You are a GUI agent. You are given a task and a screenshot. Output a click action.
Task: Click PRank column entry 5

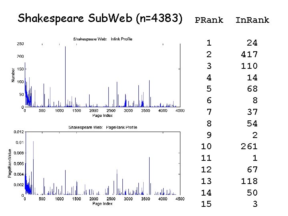[x=209, y=89]
